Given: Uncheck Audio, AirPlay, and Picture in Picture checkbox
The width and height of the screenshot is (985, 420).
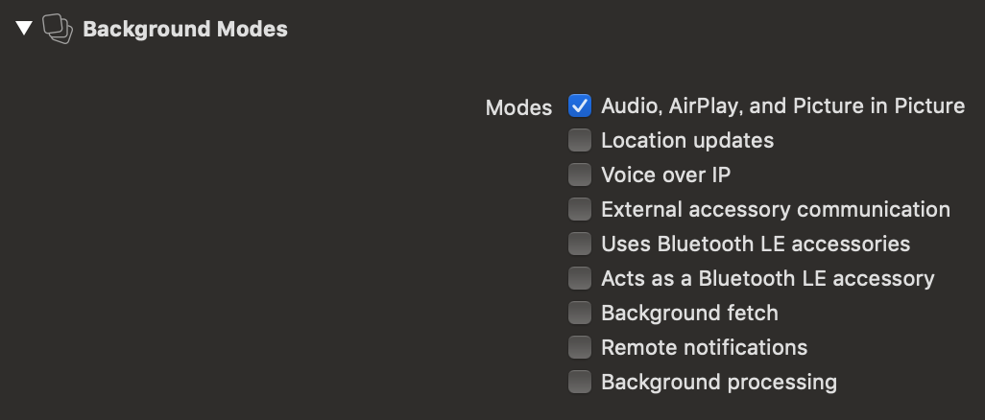Looking at the screenshot, I should (x=580, y=105).
